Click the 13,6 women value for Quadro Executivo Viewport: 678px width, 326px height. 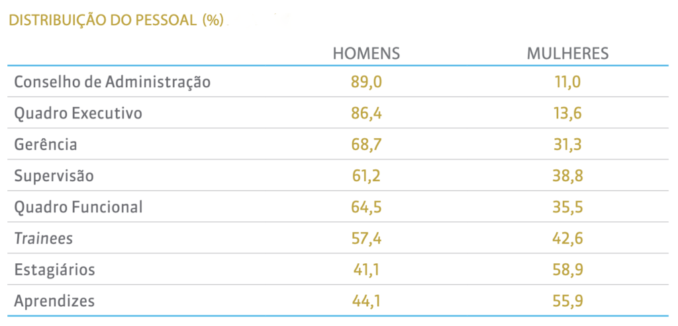point(568,113)
